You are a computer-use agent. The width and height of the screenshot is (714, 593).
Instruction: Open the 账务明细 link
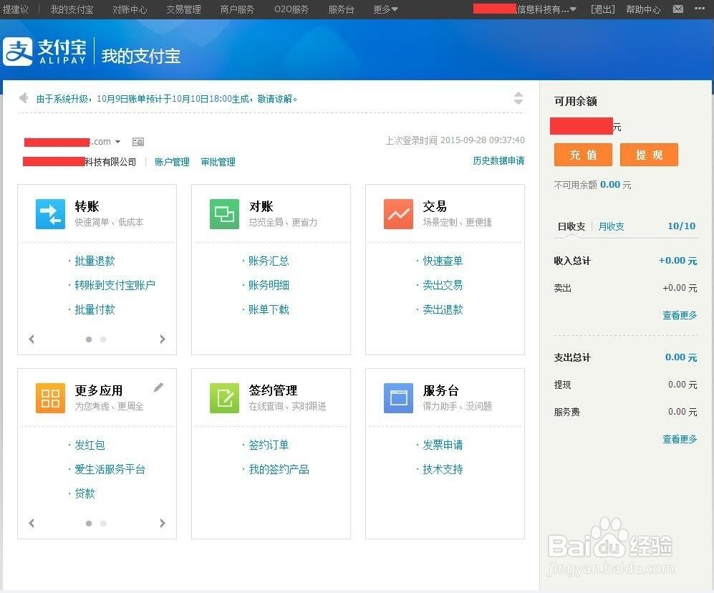269,285
